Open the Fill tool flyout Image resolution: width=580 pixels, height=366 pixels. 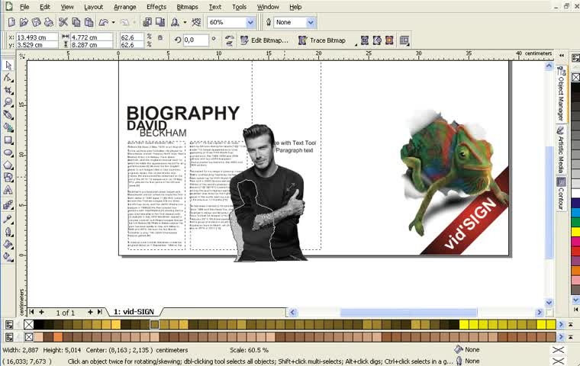[x=8, y=244]
